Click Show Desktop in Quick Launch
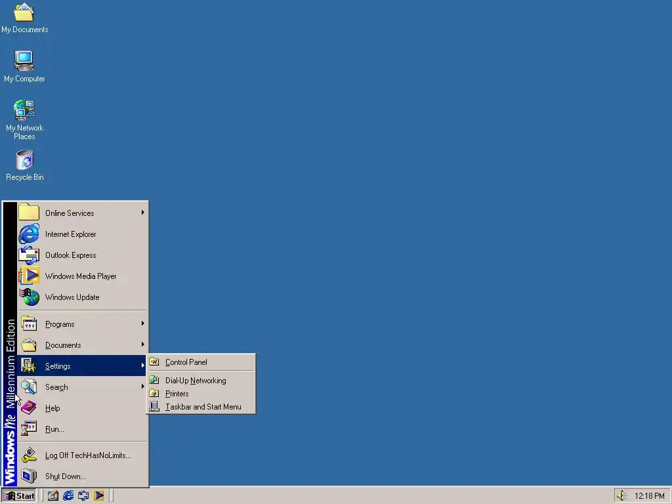The width and height of the screenshot is (672, 504). (52, 496)
